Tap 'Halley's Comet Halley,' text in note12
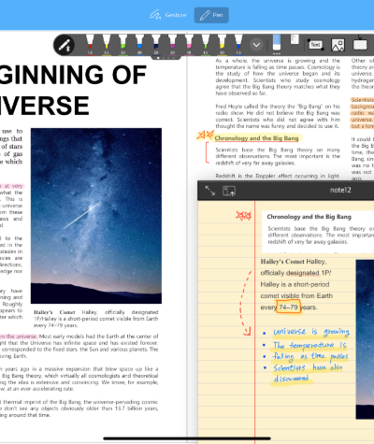 point(294,262)
